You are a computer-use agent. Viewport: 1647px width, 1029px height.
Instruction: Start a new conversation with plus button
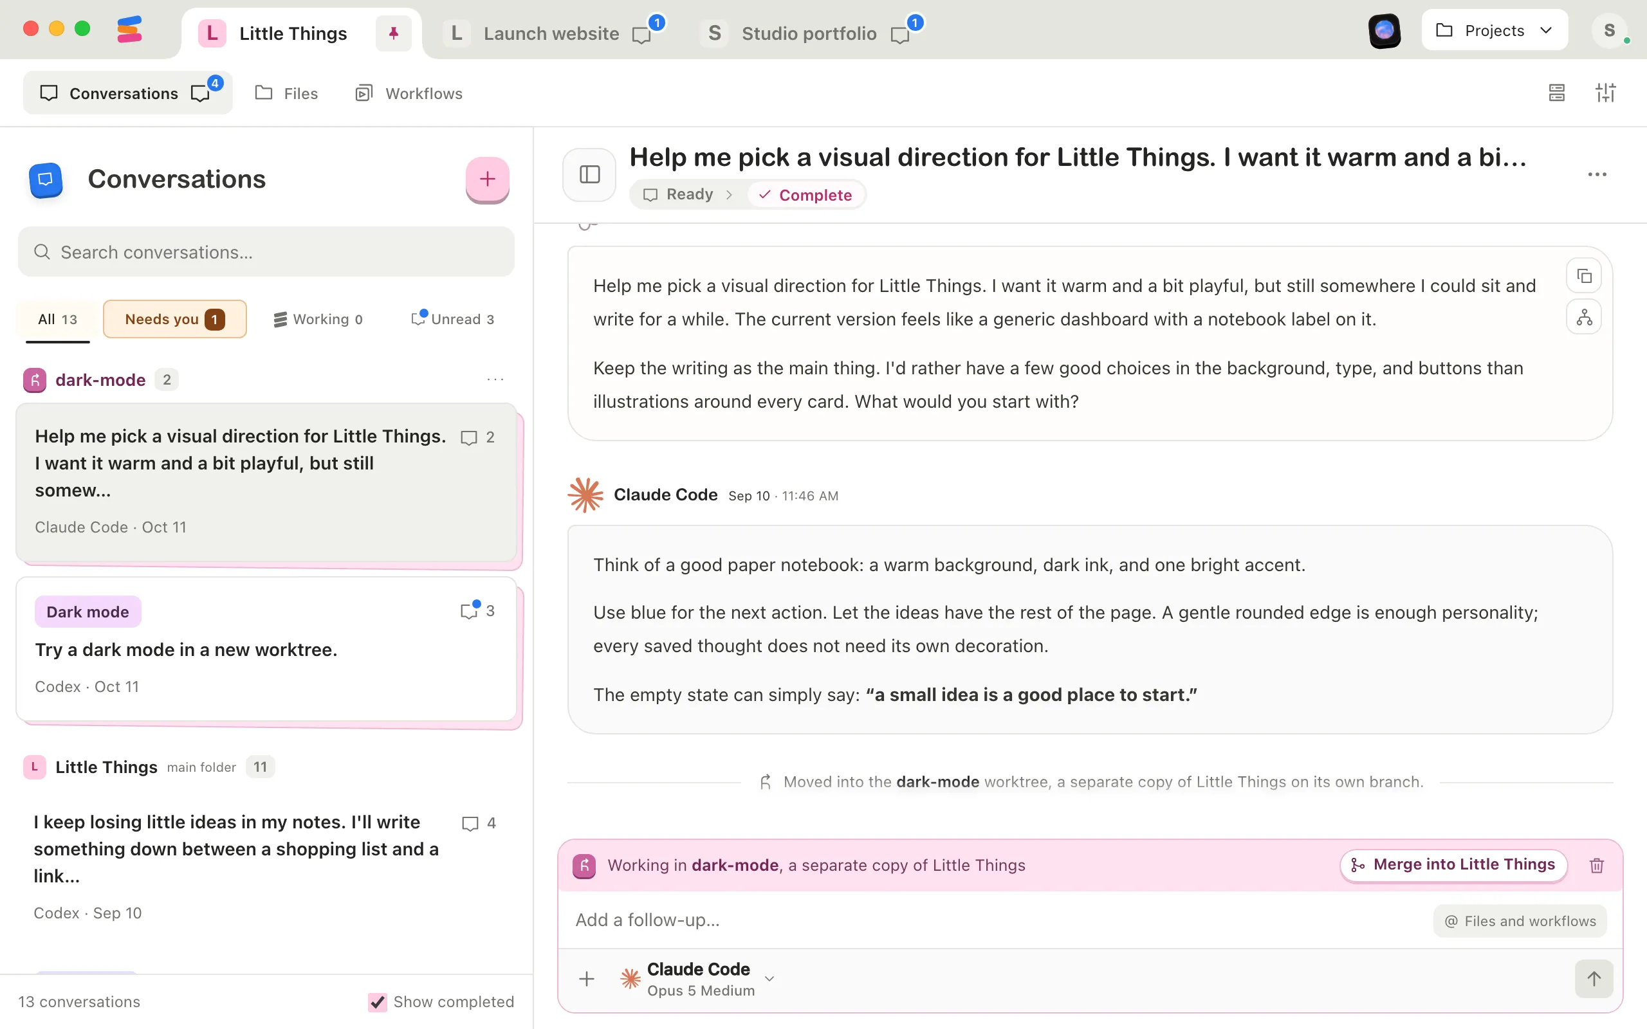tap(487, 179)
